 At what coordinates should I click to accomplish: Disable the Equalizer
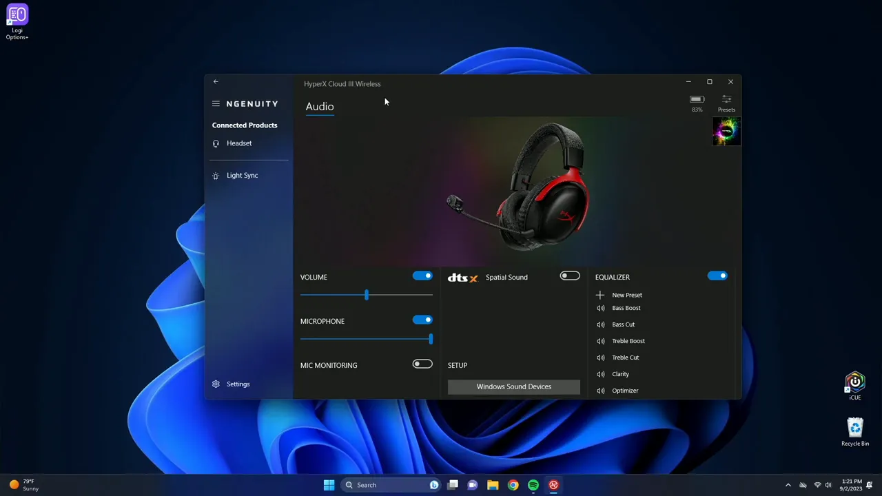pos(717,275)
